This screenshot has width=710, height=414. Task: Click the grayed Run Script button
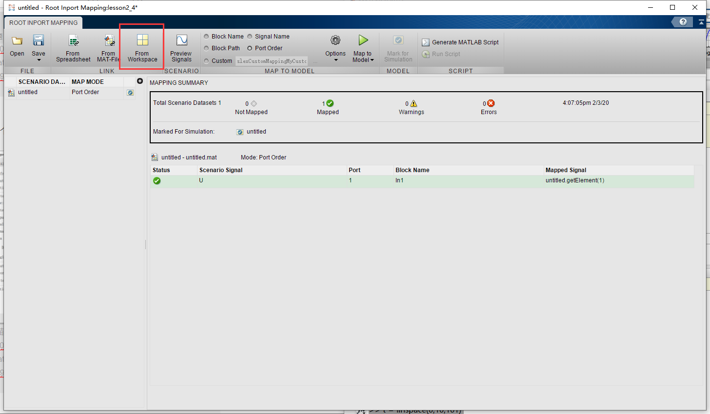click(440, 54)
